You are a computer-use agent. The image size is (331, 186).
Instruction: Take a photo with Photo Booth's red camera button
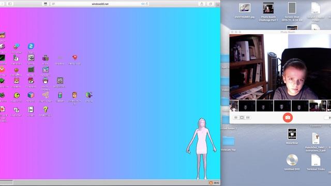pyautogui.click(x=288, y=118)
